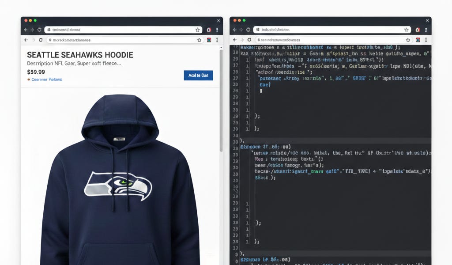Open kebab menu in right window's upper toolbar

coord(426,30)
